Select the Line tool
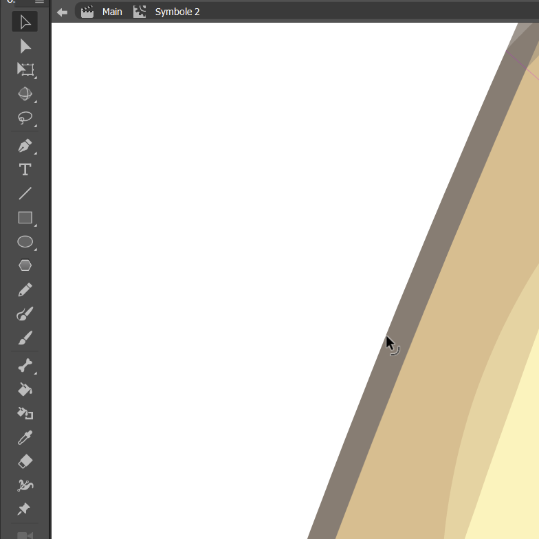 (25, 193)
